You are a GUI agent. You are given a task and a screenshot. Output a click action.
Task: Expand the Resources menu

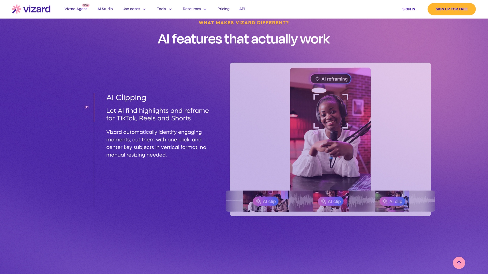point(195,9)
